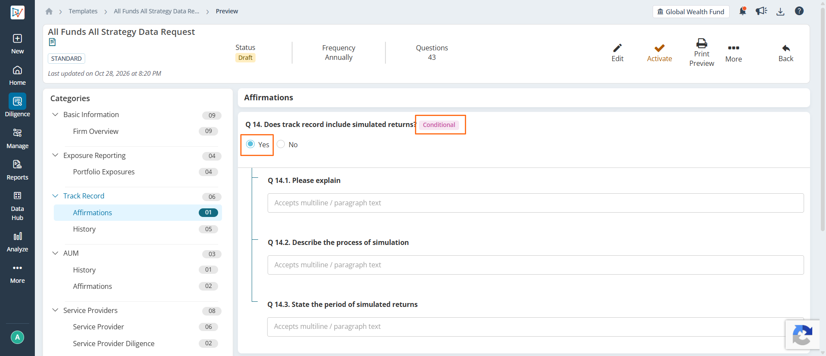Select Yes for question 14
The image size is (826, 356).
(x=250, y=144)
